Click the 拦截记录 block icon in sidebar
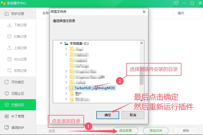The image size is (203, 135). pos(9,37)
